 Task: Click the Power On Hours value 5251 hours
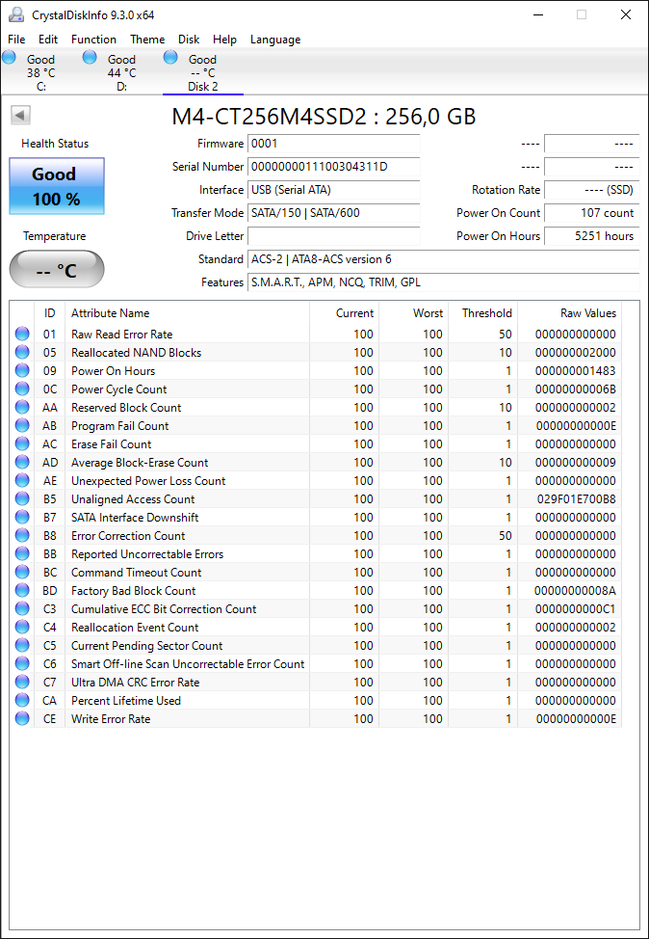coord(592,236)
